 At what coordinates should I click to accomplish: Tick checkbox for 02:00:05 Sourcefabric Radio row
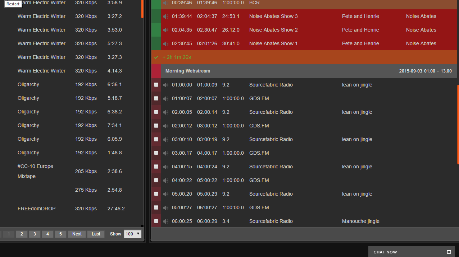[156, 112]
